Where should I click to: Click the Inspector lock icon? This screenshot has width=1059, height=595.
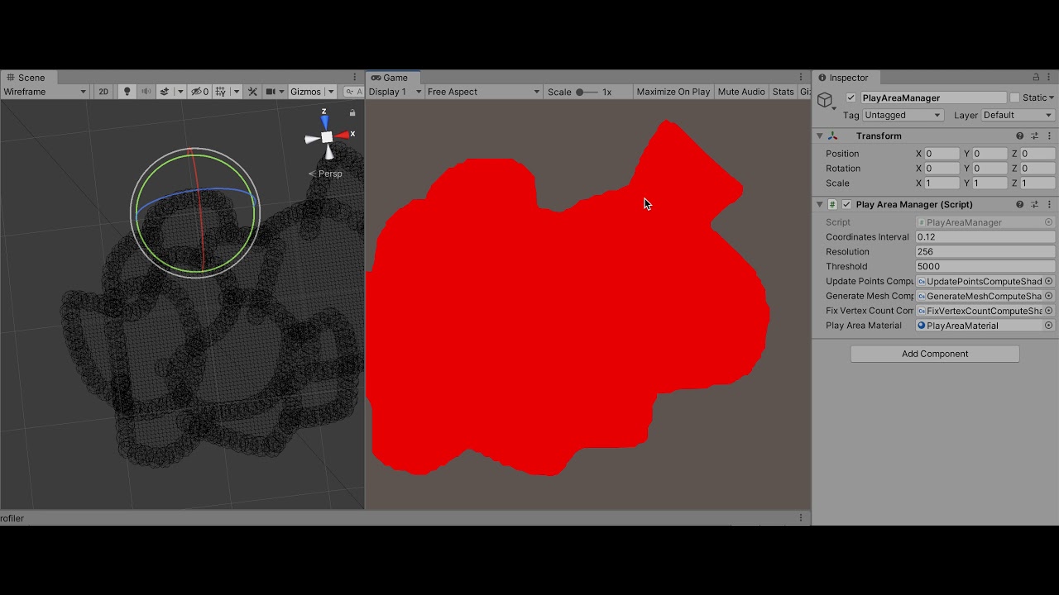click(1037, 78)
